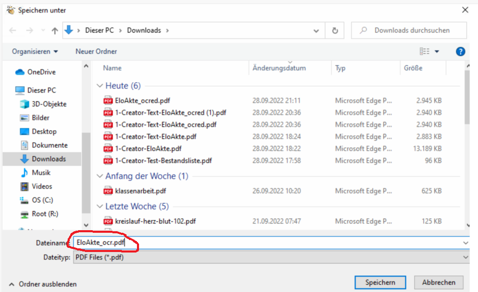Collapse the Heute (6) group

pyautogui.click(x=100, y=86)
